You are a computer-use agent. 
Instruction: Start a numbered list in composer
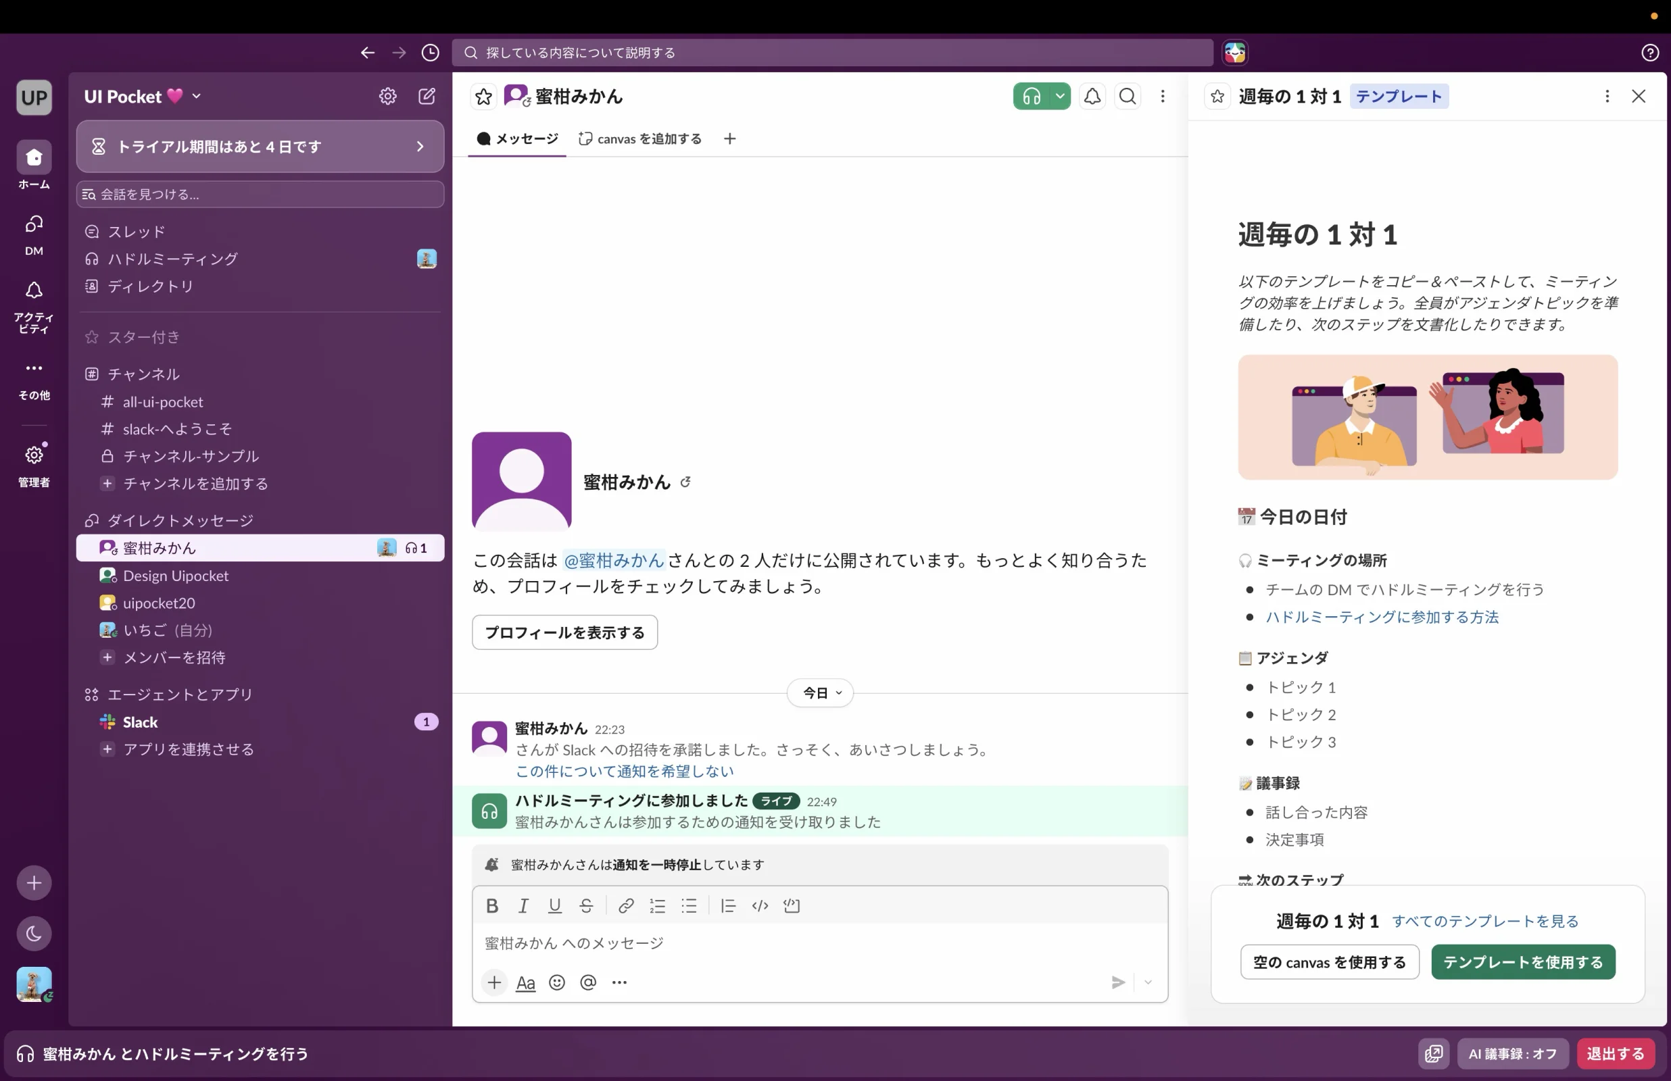point(657,905)
